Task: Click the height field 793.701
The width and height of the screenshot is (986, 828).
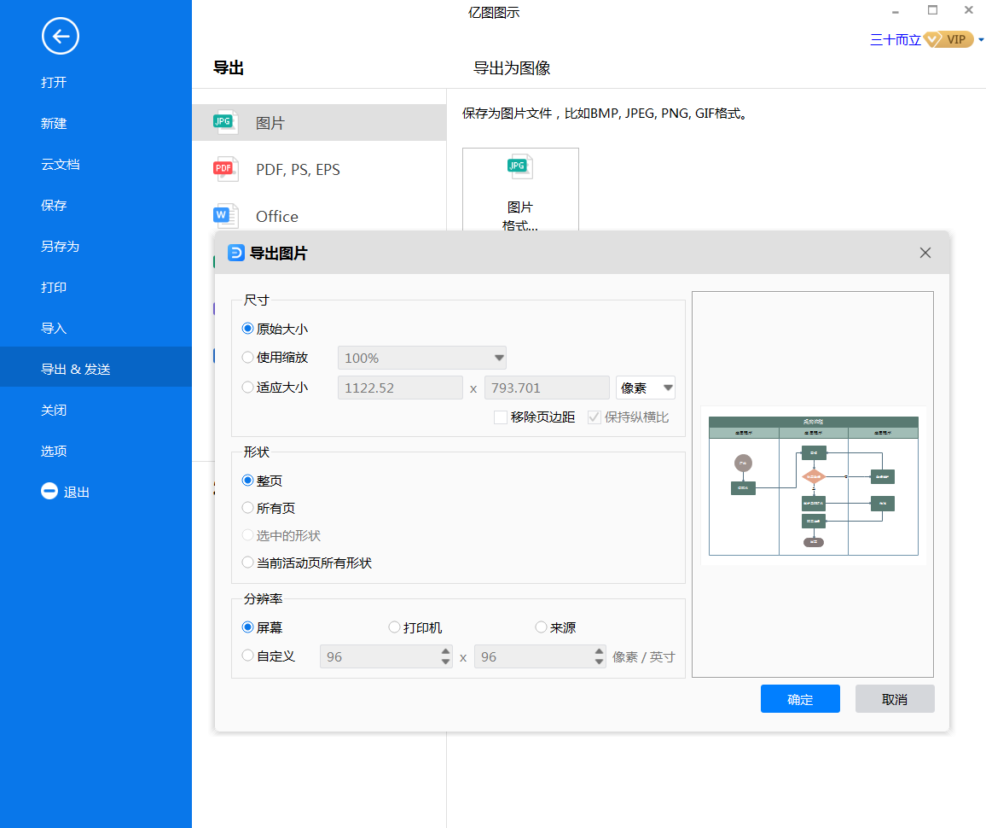Action: pyautogui.click(x=547, y=388)
